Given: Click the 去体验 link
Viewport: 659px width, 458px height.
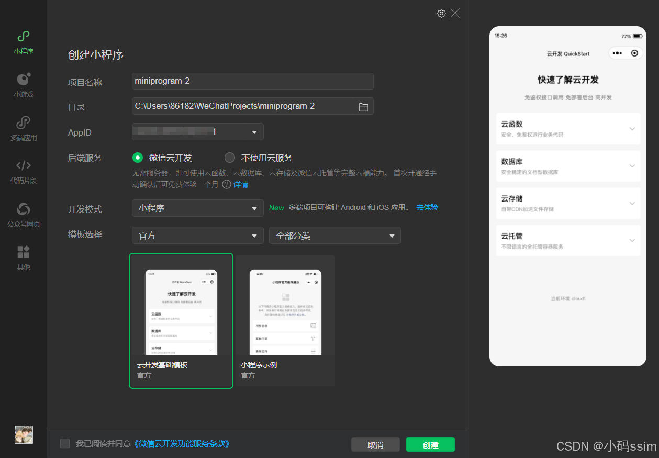Looking at the screenshot, I should tap(427, 207).
